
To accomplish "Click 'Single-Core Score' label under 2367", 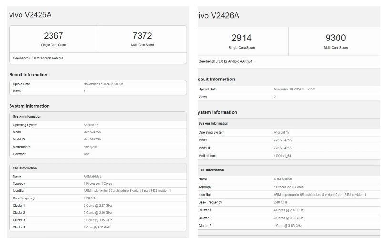I will (53, 45).
